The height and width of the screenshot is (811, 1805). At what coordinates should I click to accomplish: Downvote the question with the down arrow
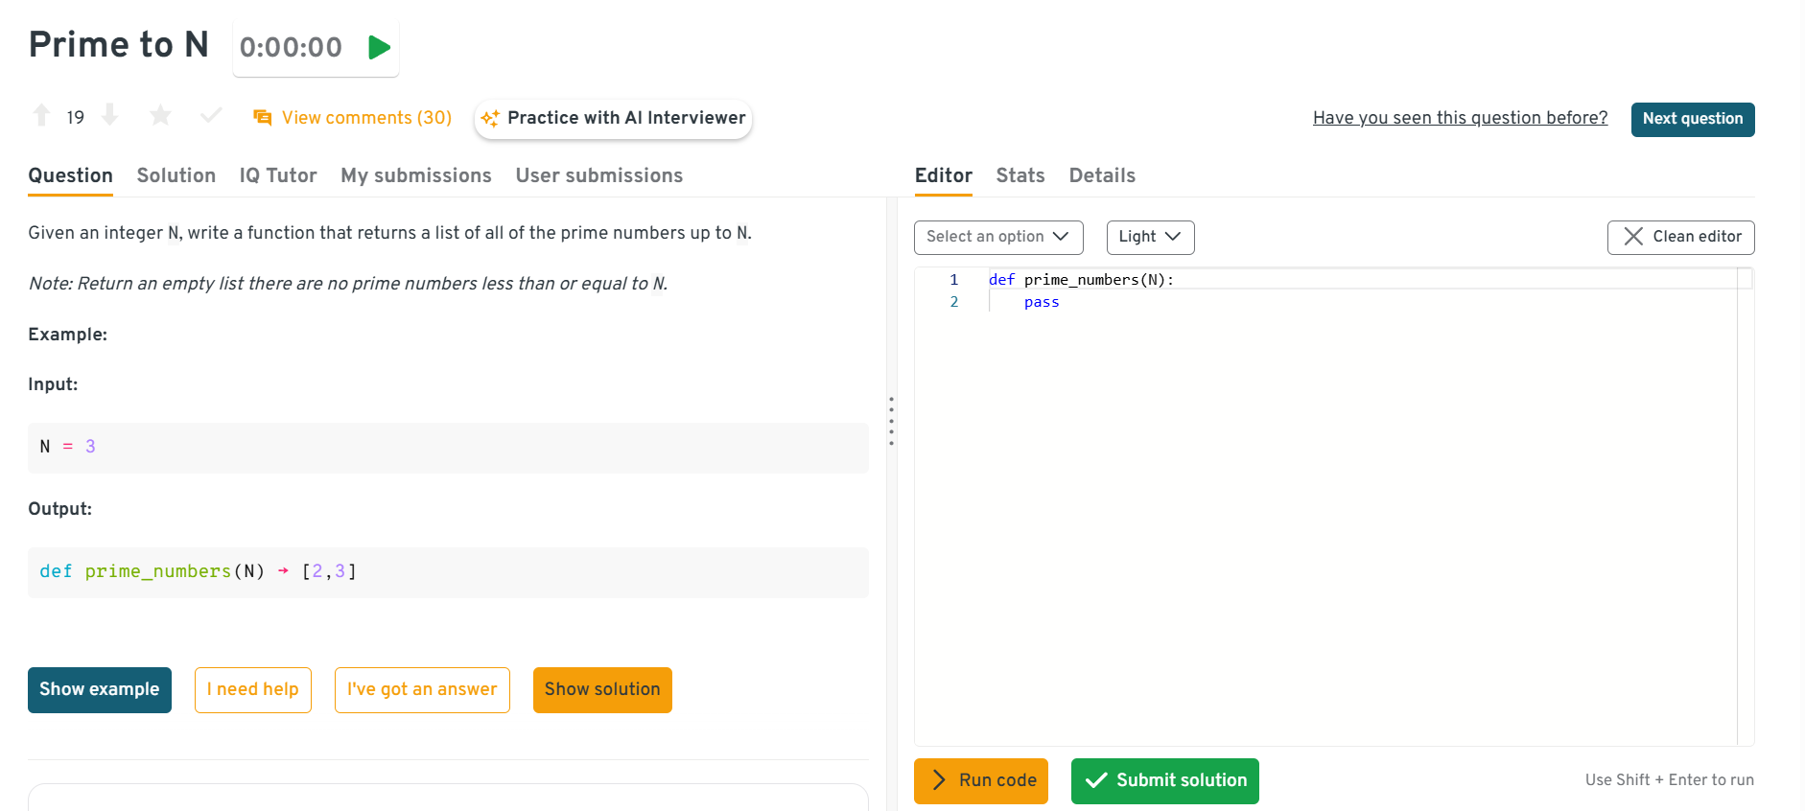(110, 116)
